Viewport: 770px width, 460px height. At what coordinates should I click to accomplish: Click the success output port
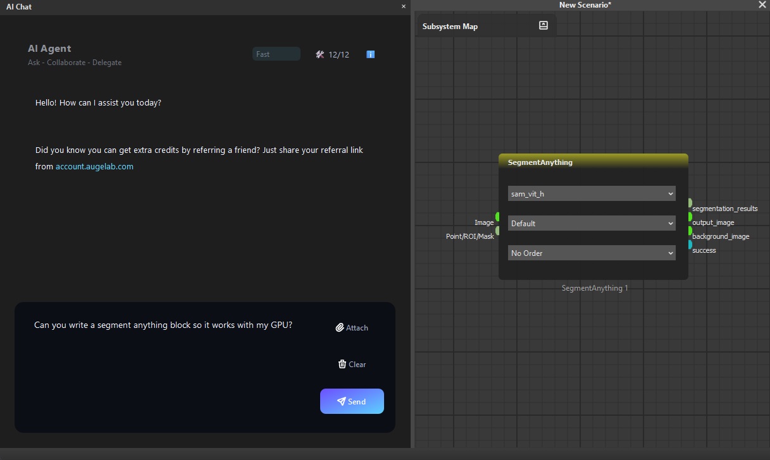pos(690,245)
